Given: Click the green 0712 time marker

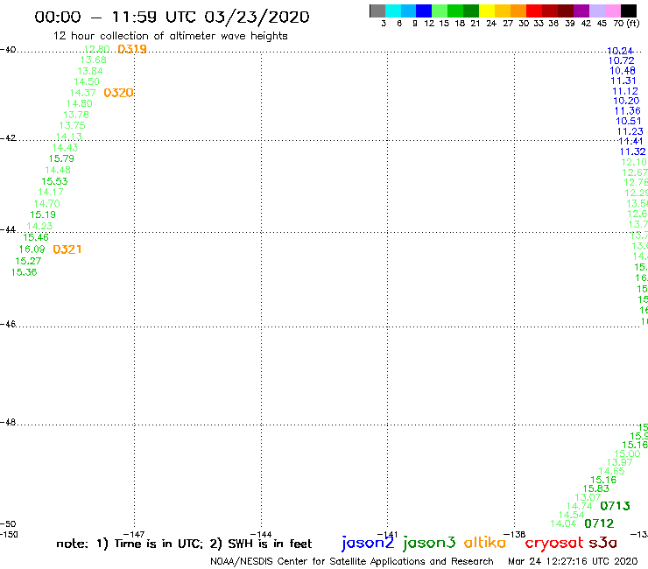Looking at the screenshot, I should [599, 523].
